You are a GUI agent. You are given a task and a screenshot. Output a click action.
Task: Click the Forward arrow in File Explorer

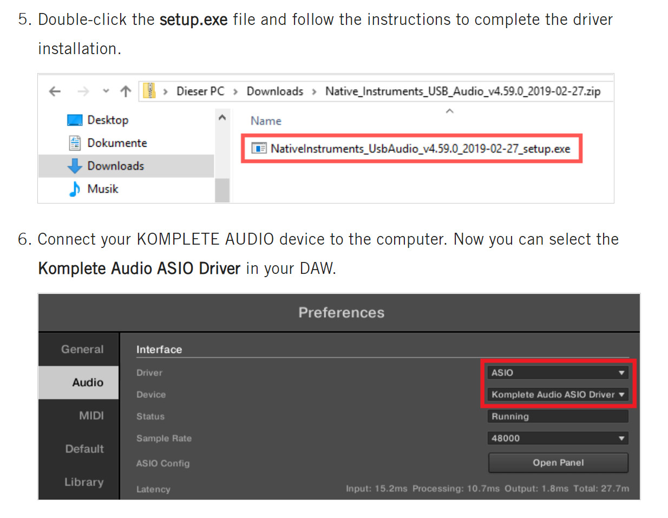(x=83, y=91)
